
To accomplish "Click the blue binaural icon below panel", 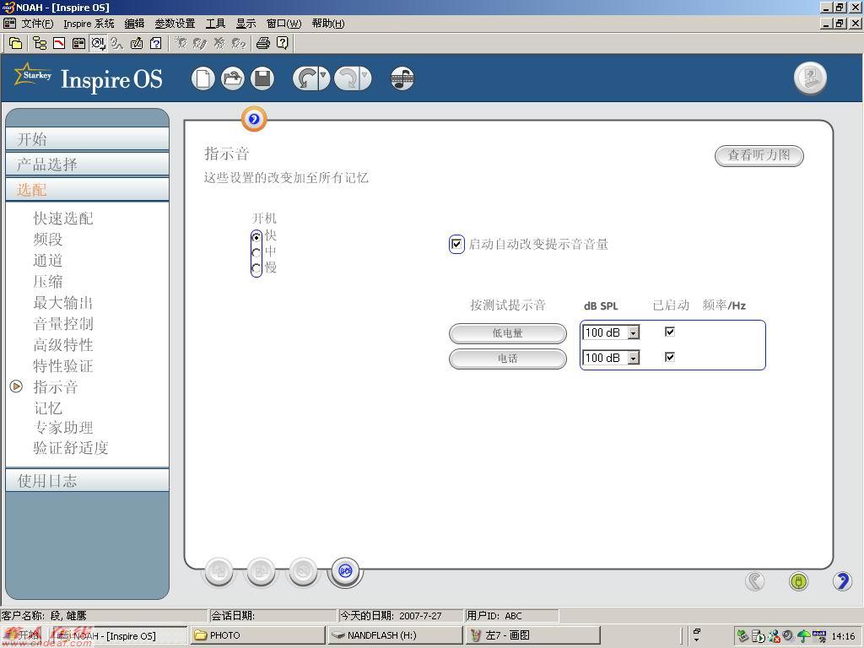I will (x=345, y=571).
